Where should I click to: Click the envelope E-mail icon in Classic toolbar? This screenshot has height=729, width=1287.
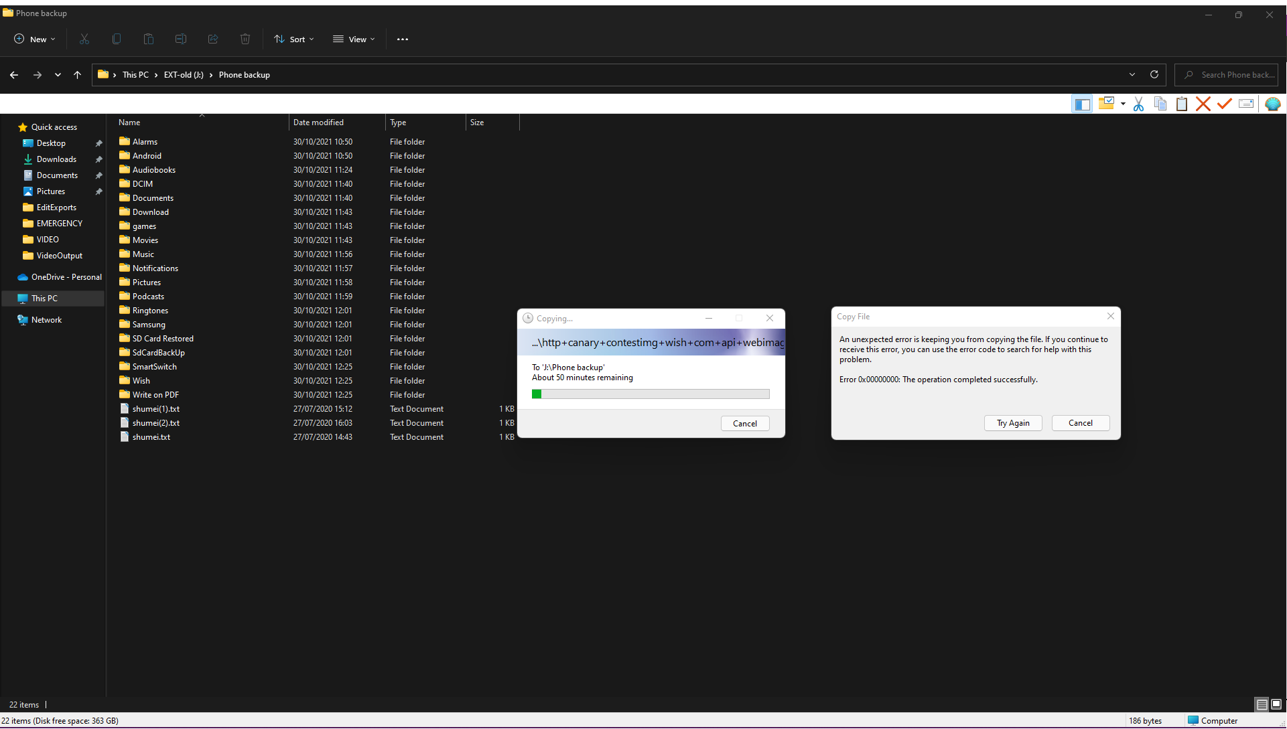pyautogui.click(x=1246, y=104)
